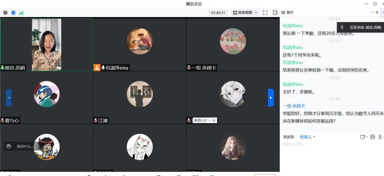The image size is (384, 176).
Task: Click the meeting info icon
Action: point(5,13)
